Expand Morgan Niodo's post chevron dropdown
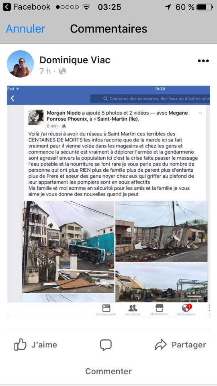 click(201, 113)
